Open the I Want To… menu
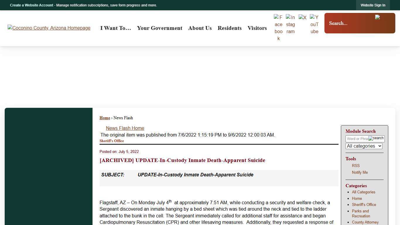Image resolution: width=400 pixels, height=225 pixels. (x=116, y=28)
